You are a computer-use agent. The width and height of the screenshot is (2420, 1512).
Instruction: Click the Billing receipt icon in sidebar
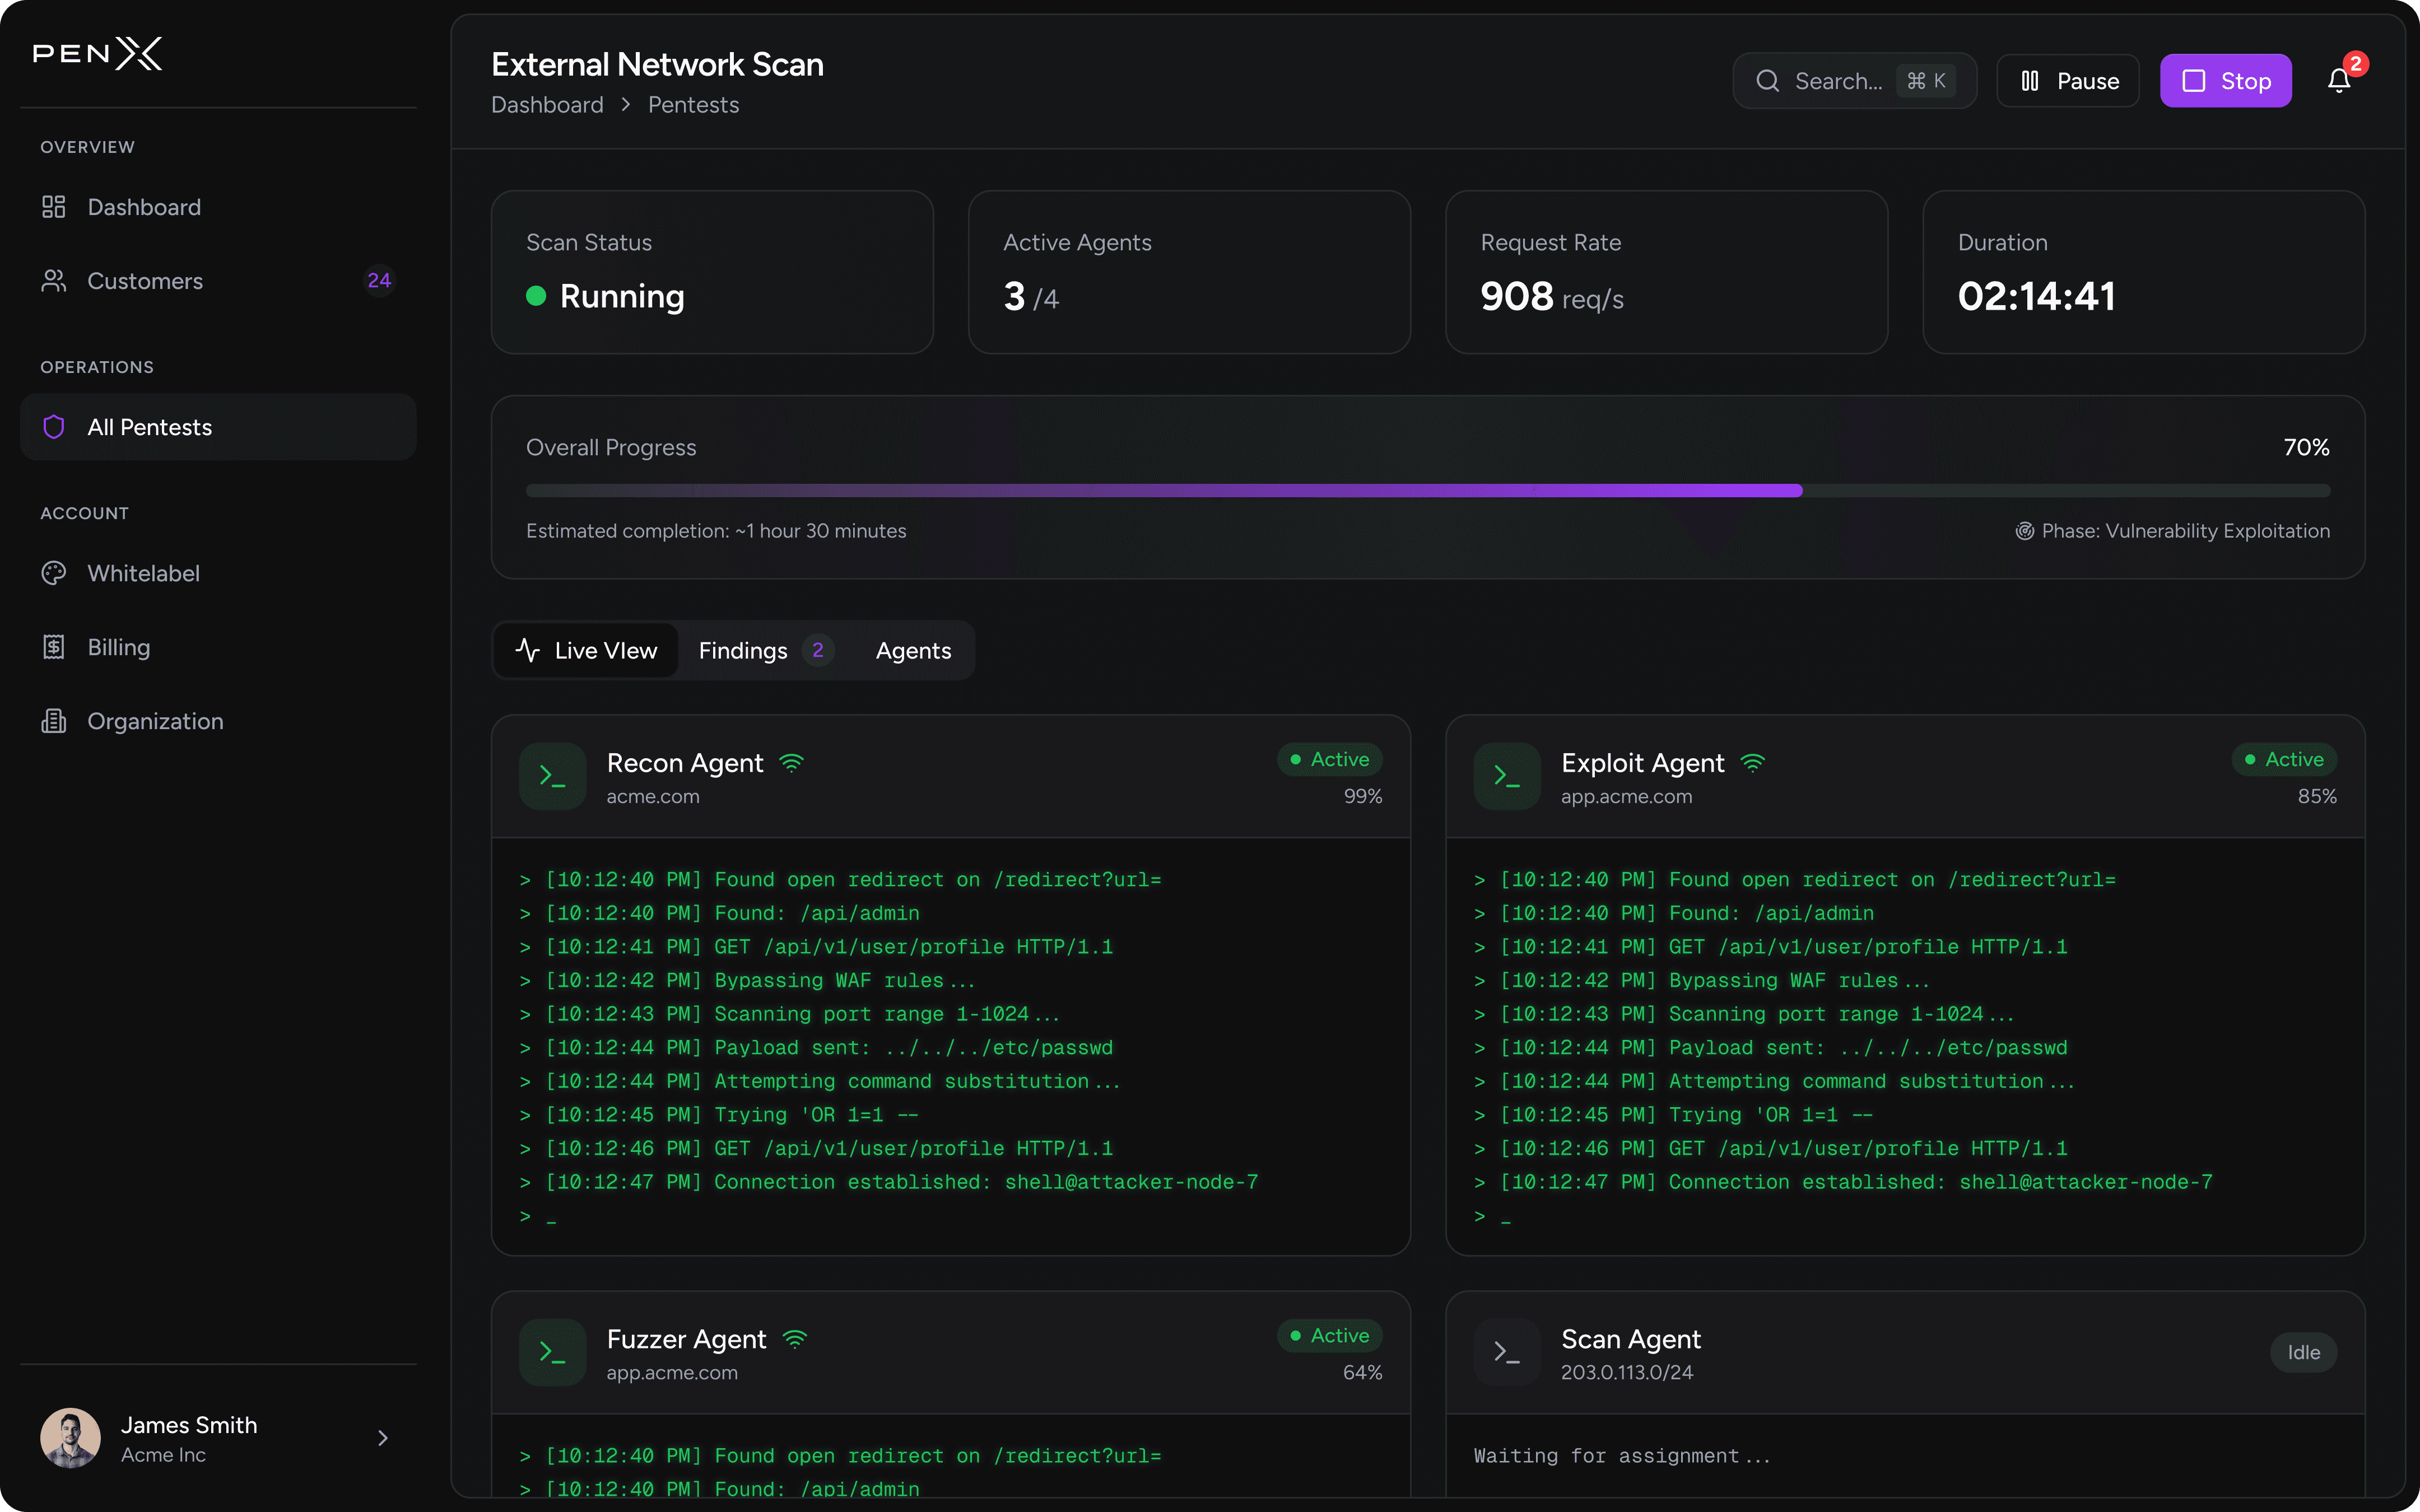54,647
